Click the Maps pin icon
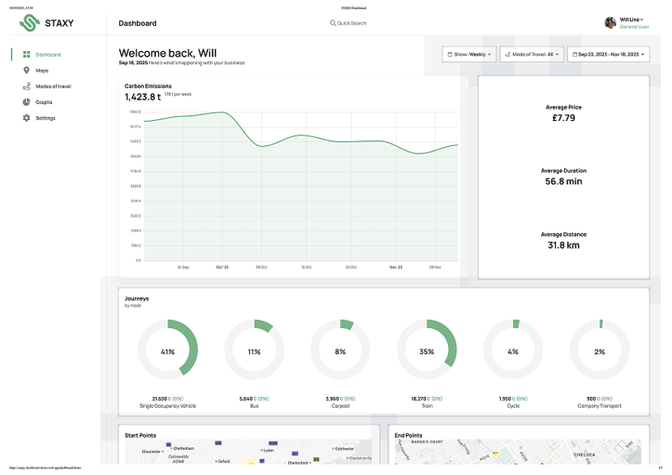This screenshot has width=672, height=475. coord(27,71)
